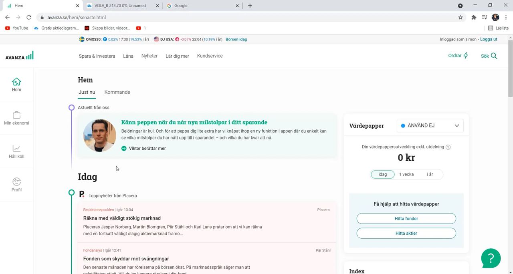Click the Logga ut link
This screenshot has height=274, width=513.
pyautogui.click(x=489, y=39)
